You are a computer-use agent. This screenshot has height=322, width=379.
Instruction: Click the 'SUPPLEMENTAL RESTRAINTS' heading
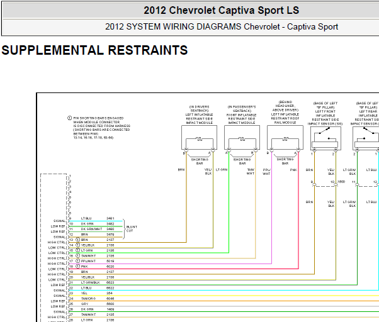click(x=94, y=50)
